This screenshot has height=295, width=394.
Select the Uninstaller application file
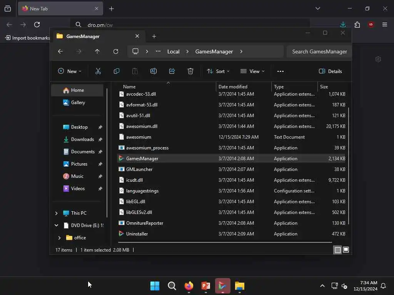coord(231,234)
